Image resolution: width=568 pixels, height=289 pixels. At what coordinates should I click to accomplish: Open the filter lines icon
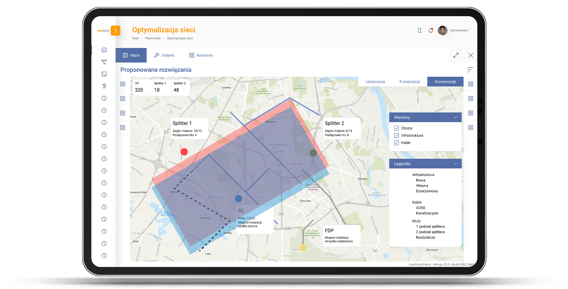470,70
